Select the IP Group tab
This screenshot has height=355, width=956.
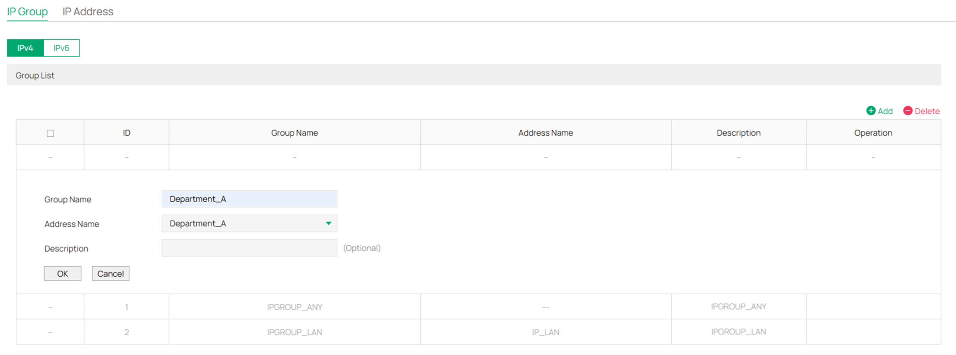coord(27,11)
